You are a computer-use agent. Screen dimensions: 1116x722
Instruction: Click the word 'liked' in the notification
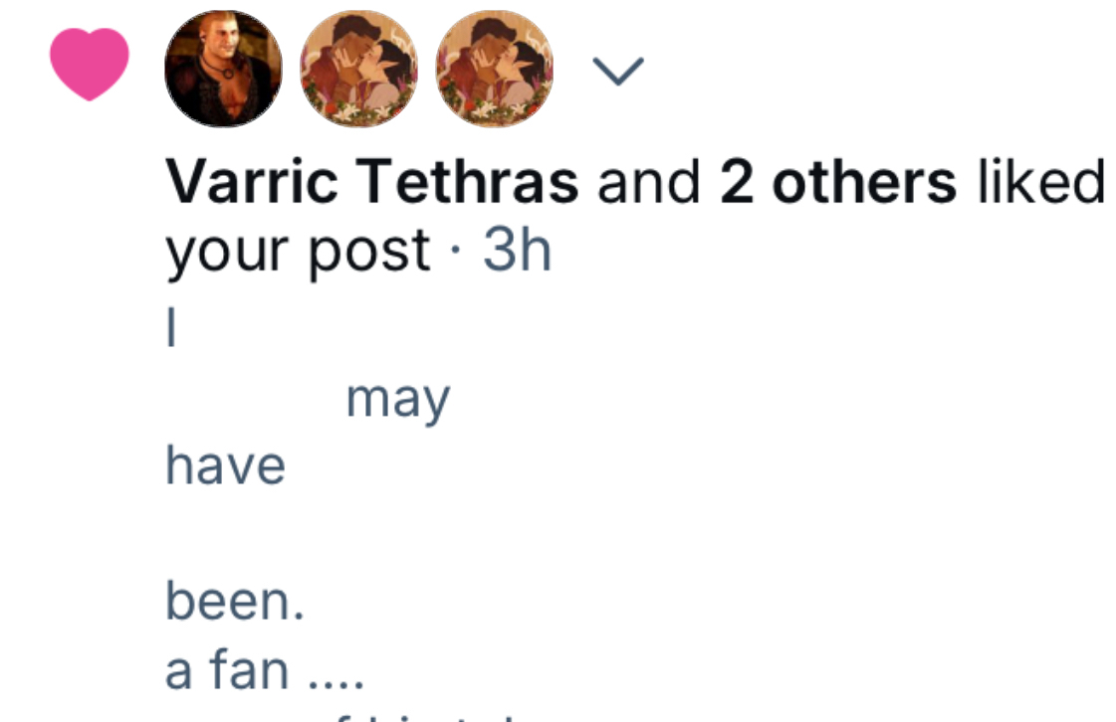click(x=1041, y=182)
